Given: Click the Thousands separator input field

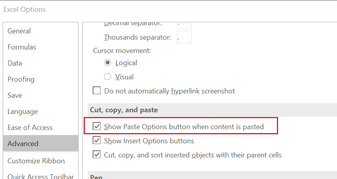Looking at the screenshot, I should 184,37.
